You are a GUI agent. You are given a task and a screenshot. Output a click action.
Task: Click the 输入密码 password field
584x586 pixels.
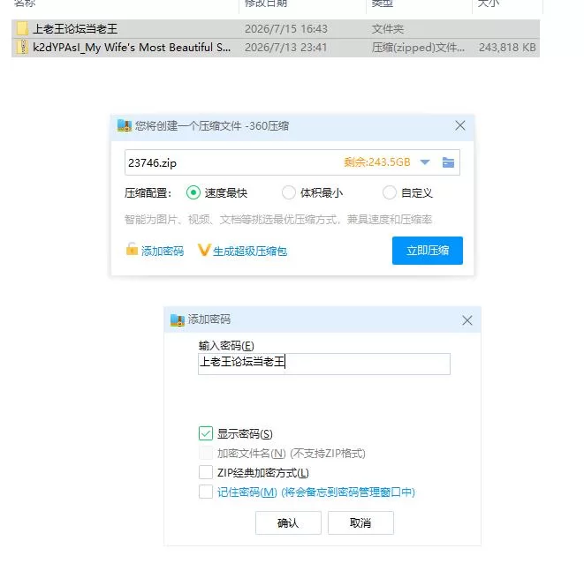click(324, 364)
